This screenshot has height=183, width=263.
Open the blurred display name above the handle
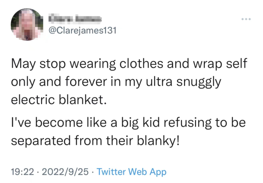(x=75, y=18)
